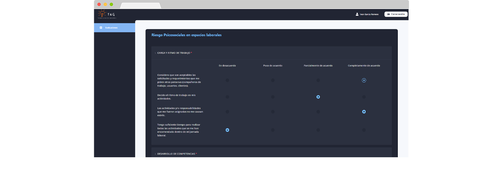502x195 pixels.
Task: Click the green maximize window button
Action: point(111,4)
